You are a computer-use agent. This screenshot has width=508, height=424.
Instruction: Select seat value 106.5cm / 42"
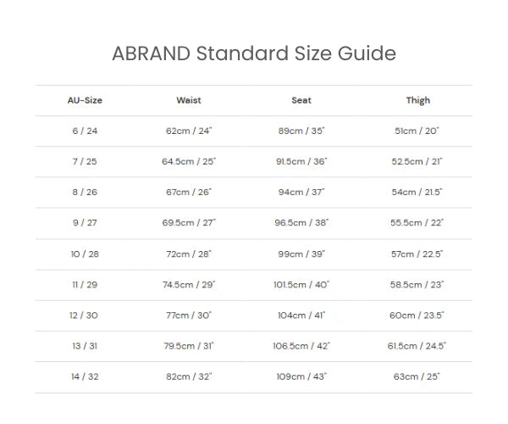tap(301, 346)
